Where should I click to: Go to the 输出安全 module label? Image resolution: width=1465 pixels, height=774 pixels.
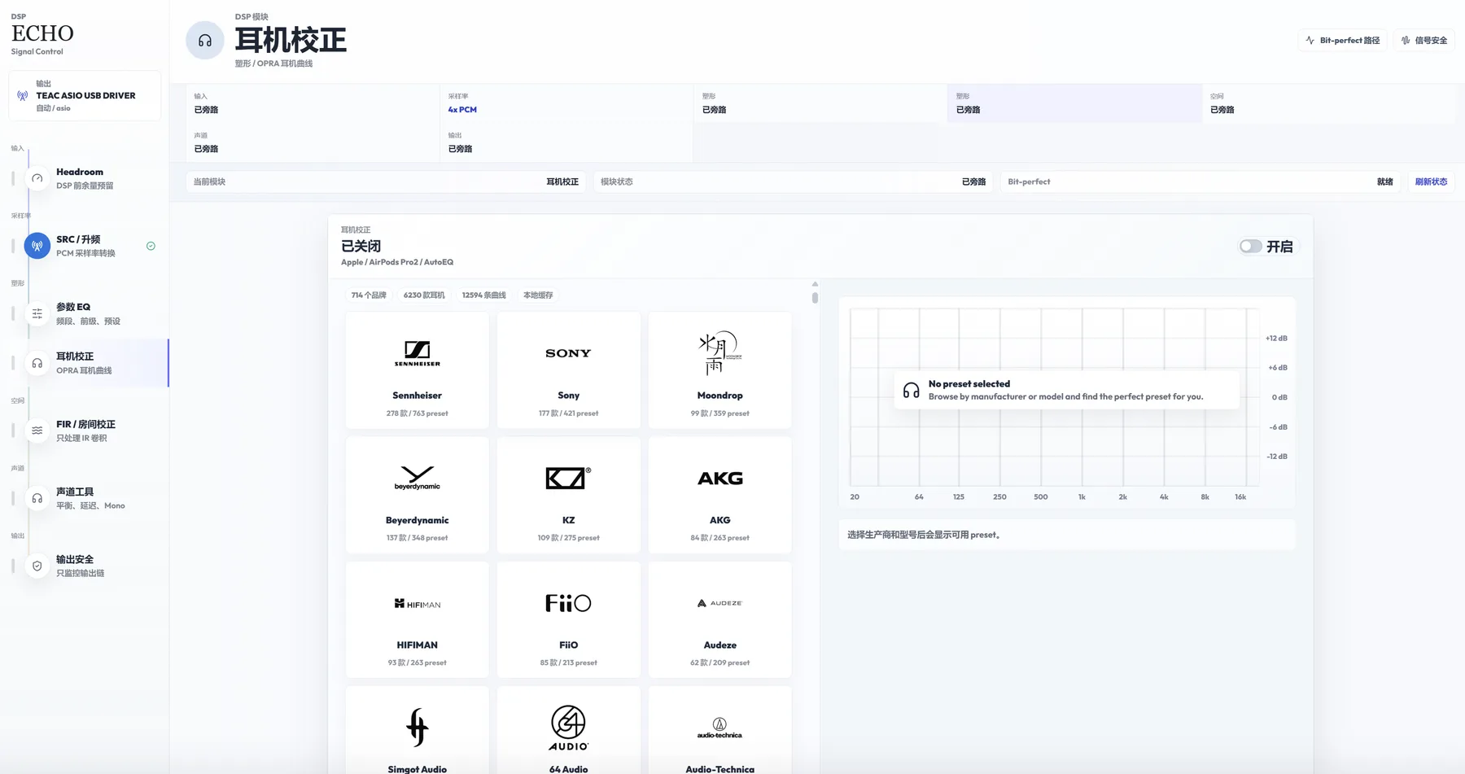pos(75,559)
